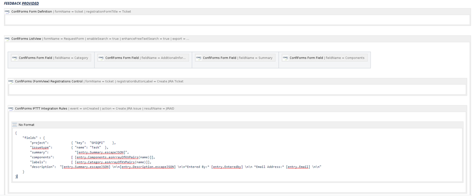Click the "fields" : { line
This screenshot has height=196, width=472.
(x=34, y=138)
